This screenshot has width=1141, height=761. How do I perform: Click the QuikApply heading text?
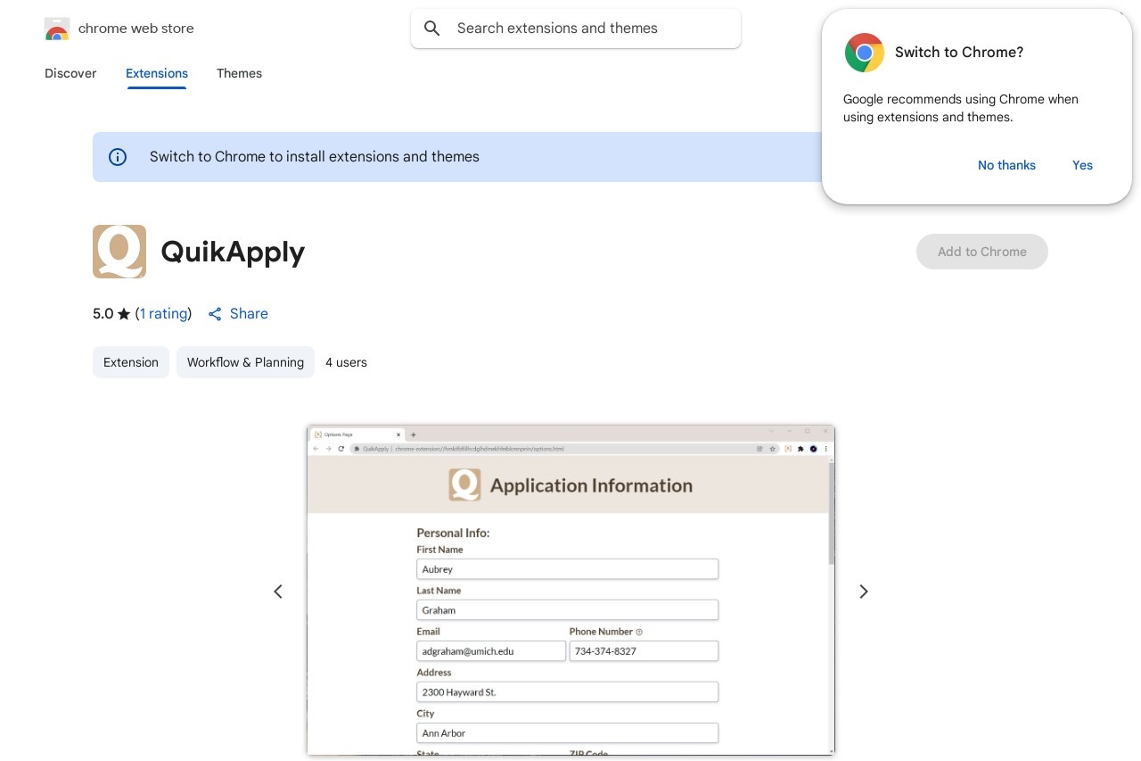pos(233,252)
